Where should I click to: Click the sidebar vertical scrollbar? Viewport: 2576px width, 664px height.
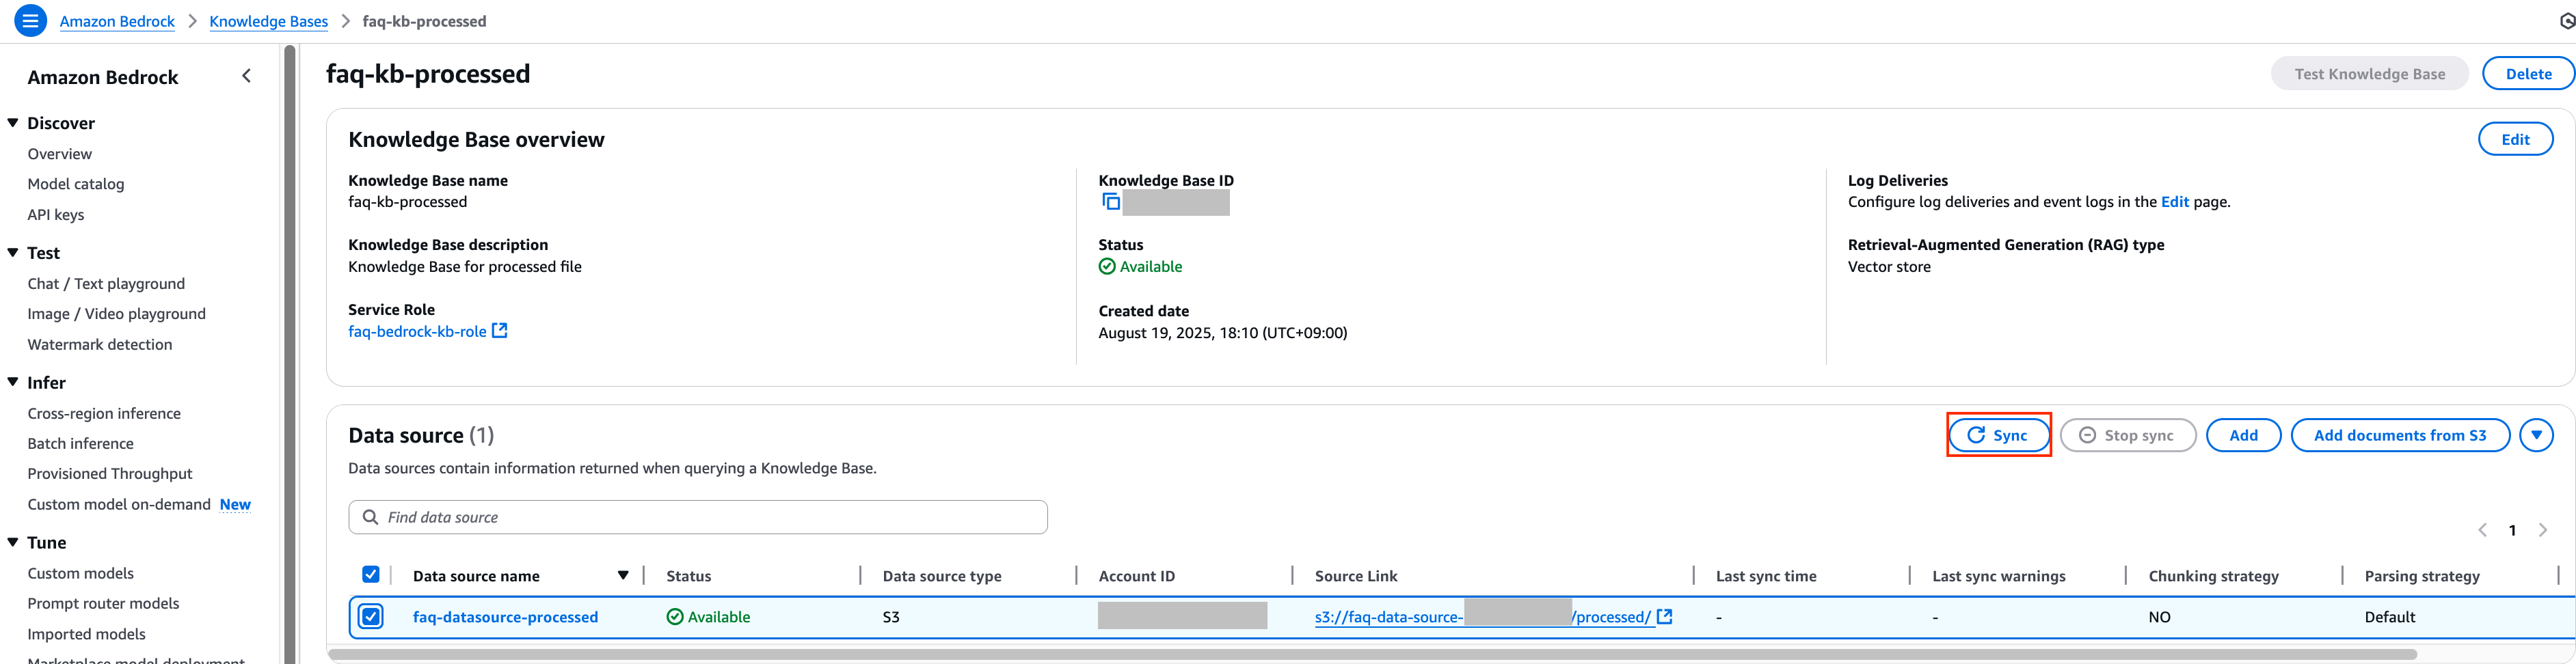[x=290, y=355]
